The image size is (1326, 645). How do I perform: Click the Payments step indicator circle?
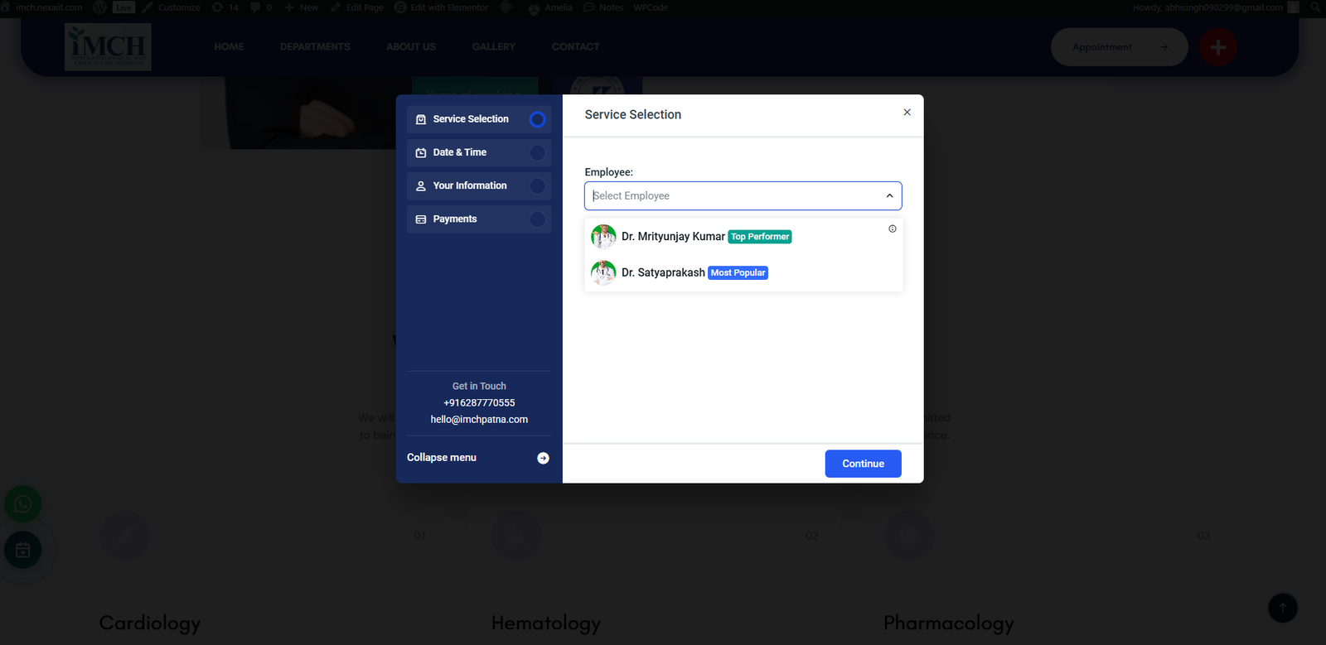pyautogui.click(x=537, y=219)
